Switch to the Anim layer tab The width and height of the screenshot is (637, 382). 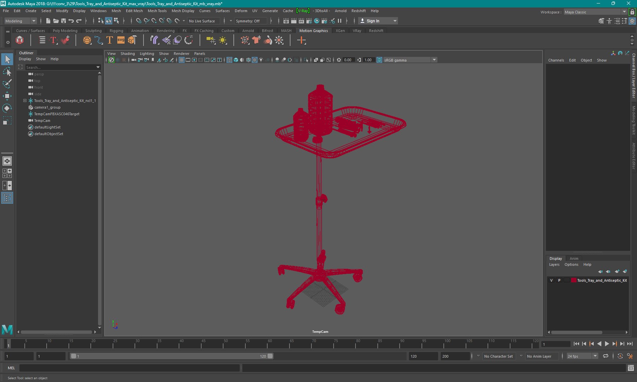click(574, 259)
